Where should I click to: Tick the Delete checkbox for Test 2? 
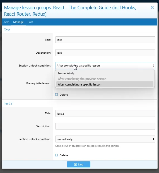coord(56,155)
